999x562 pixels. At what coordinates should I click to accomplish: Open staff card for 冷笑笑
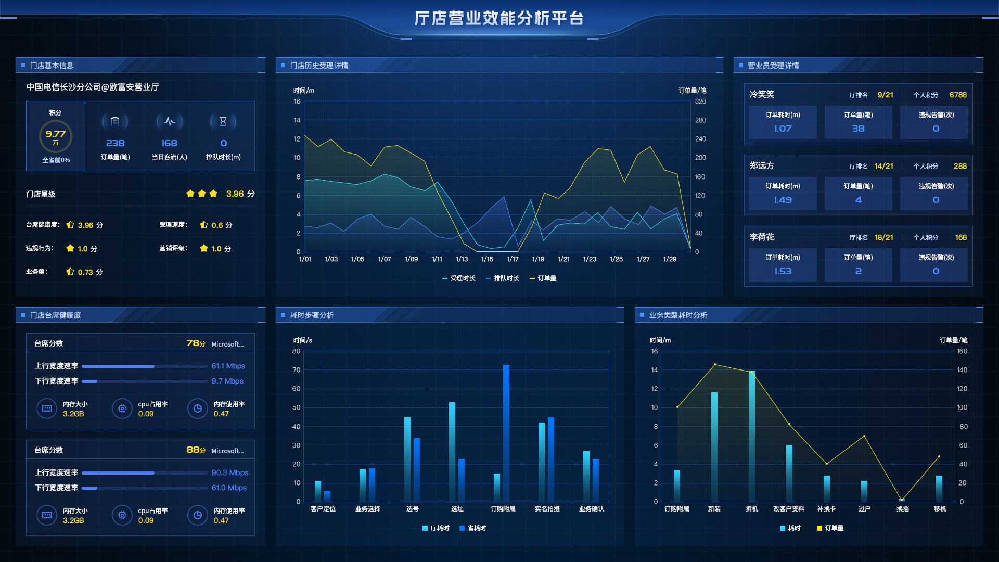(x=762, y=95)
